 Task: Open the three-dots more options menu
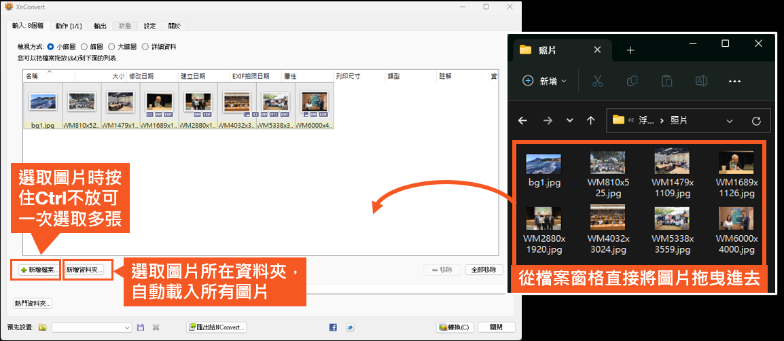tap(734, 81)
